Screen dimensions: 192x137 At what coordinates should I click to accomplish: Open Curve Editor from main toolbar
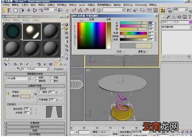[x=149, y=10]
